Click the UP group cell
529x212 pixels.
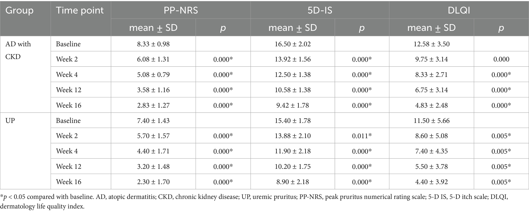click(10, 121)
